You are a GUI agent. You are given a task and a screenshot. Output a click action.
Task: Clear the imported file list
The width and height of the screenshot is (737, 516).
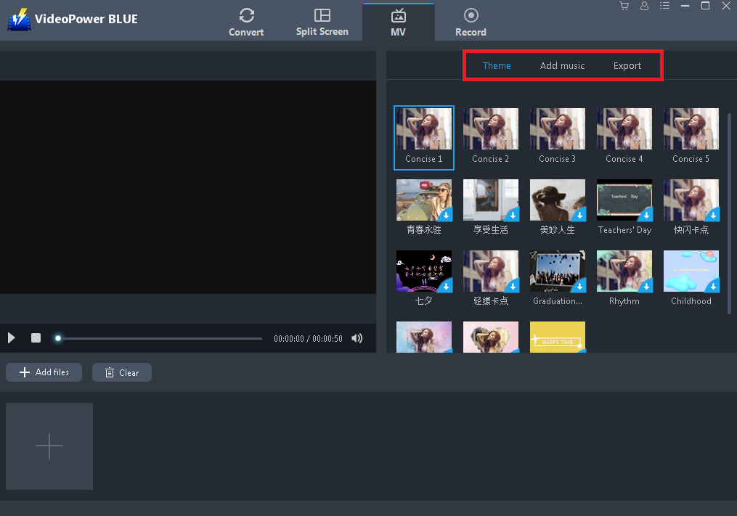(121, 372)
